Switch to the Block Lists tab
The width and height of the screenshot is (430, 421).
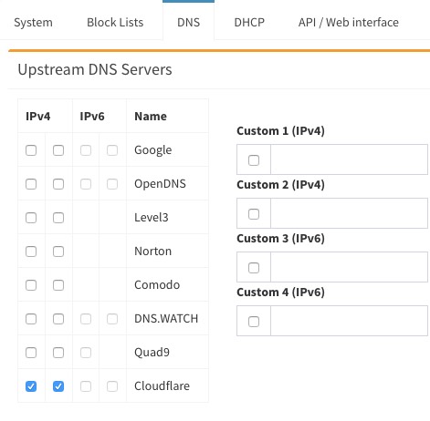pyautogui.click(x=115, y=23)
